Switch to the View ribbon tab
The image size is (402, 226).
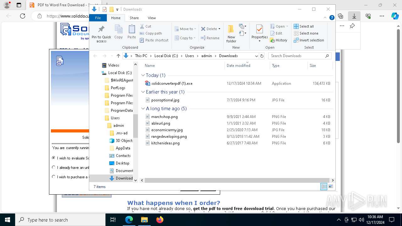152,18
